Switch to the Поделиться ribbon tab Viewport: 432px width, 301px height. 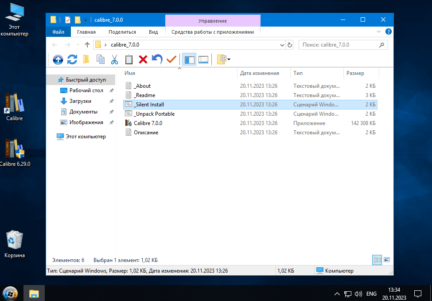click(122, 32)
